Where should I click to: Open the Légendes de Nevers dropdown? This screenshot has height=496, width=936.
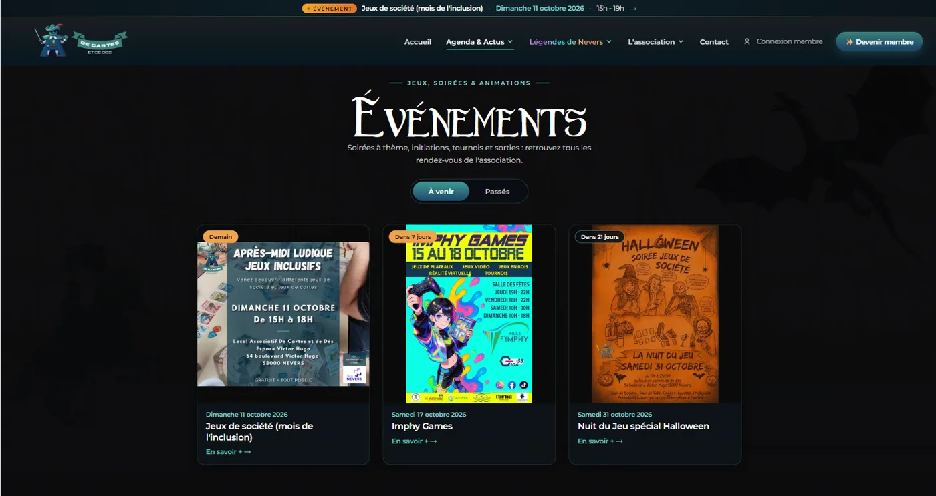tap(570, 42)
